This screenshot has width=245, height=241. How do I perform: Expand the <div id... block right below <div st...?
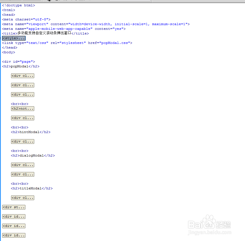pos(14,216)
